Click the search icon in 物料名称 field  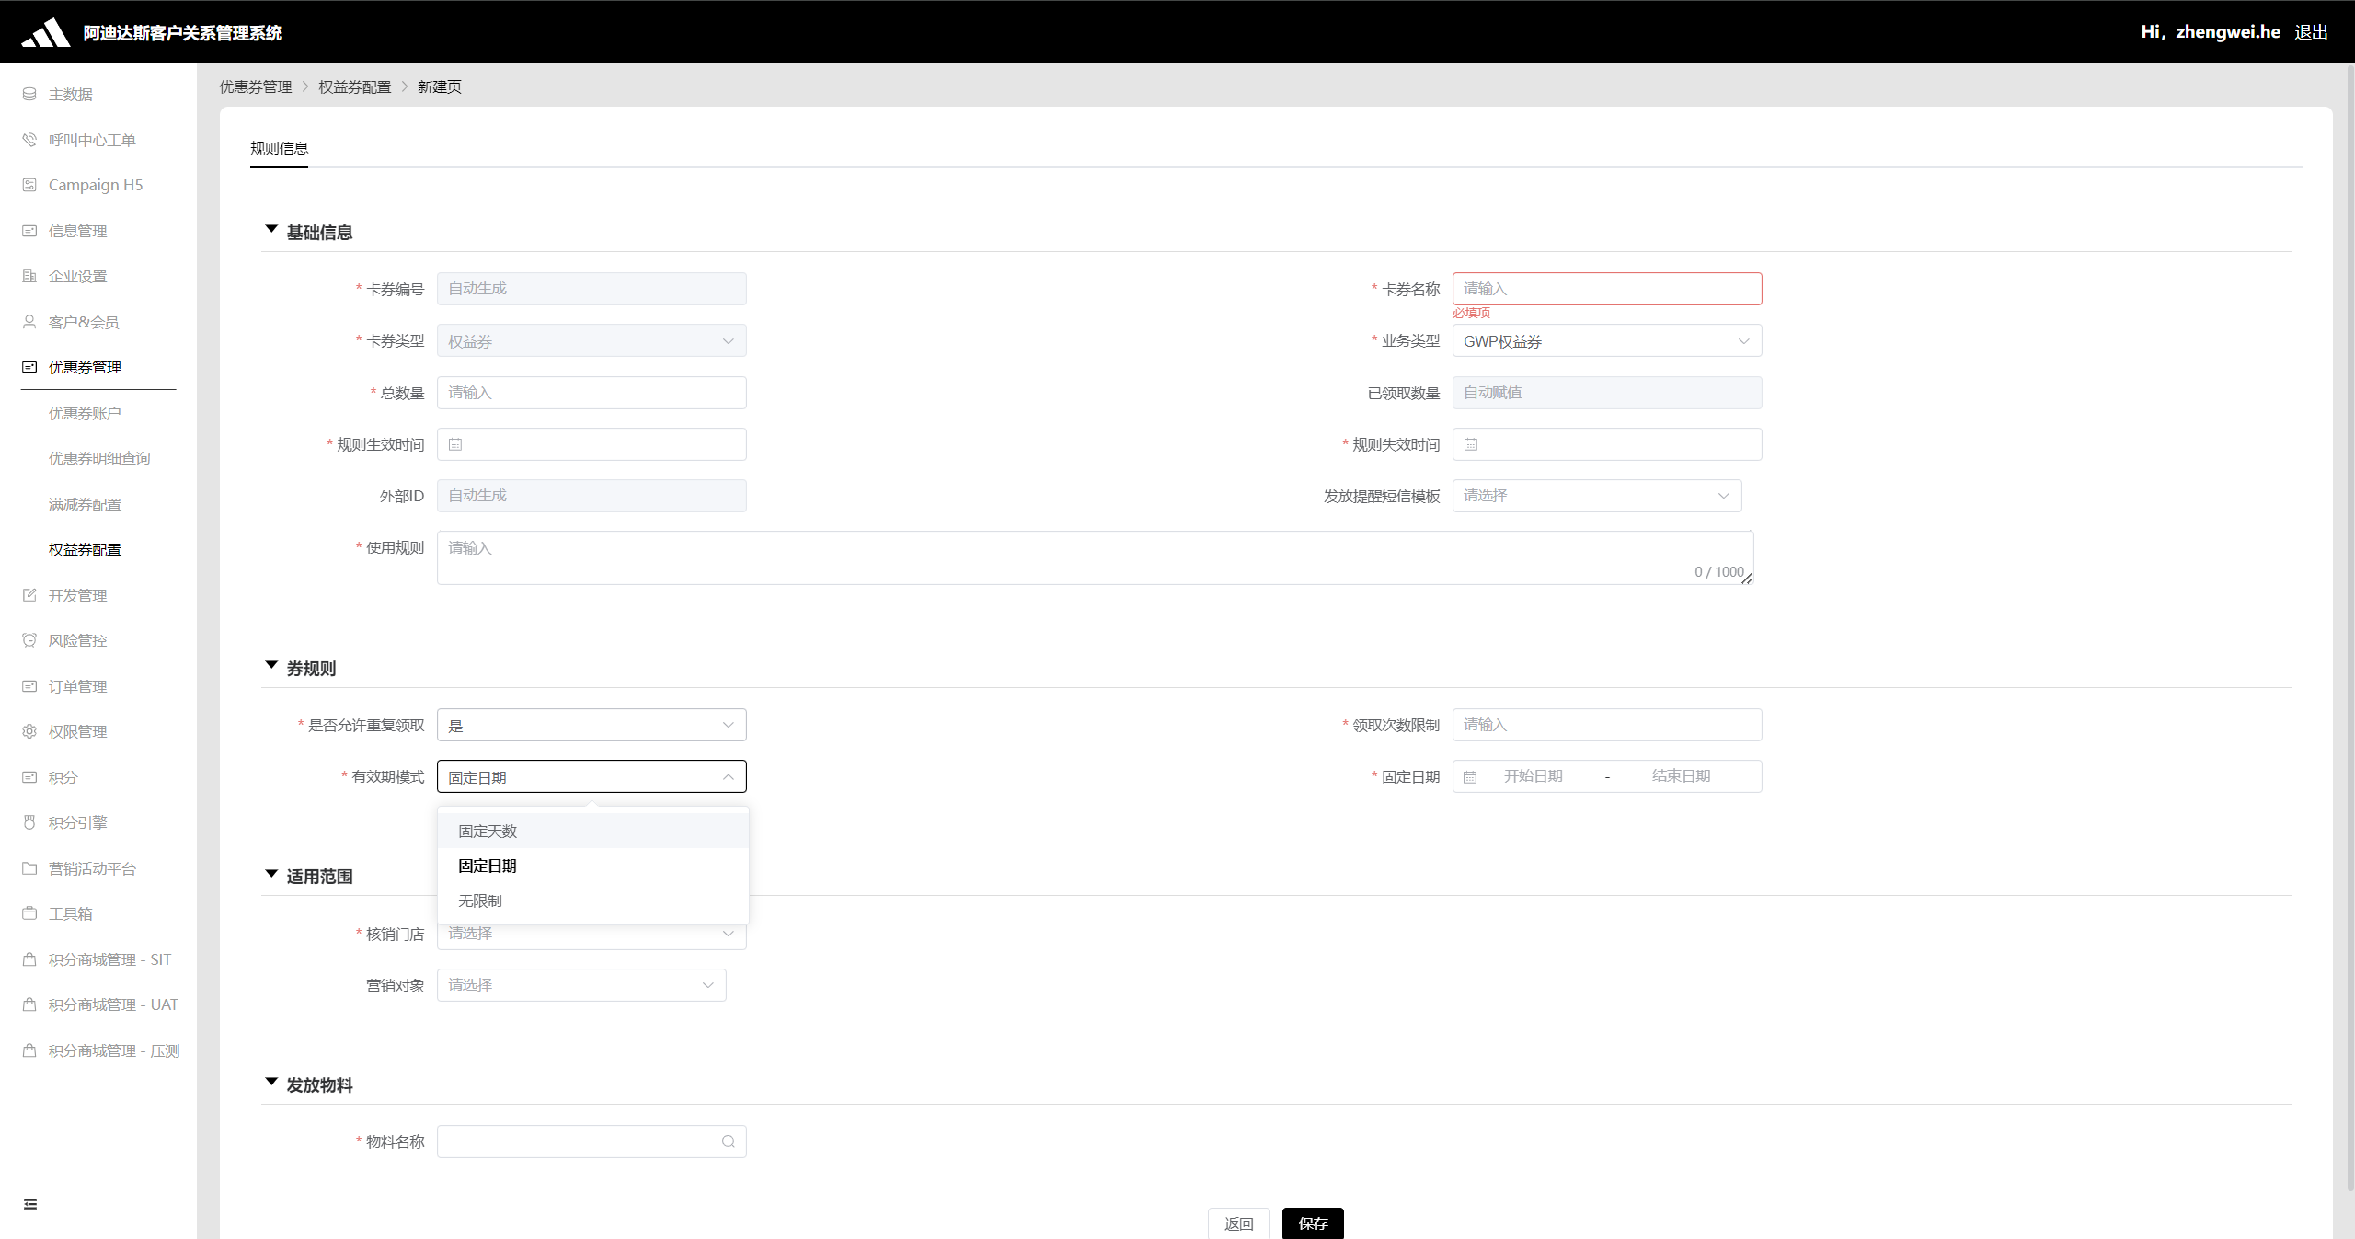[729, 1141]
